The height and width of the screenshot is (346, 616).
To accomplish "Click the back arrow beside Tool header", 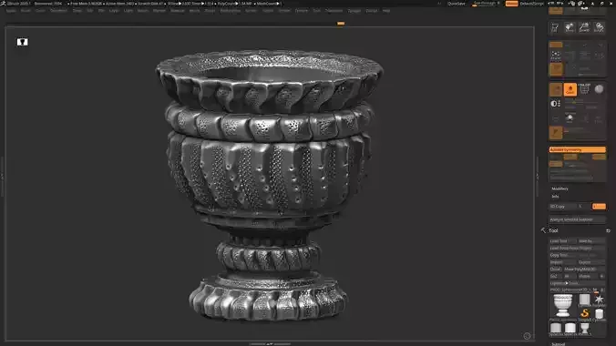I will (543, 230).
